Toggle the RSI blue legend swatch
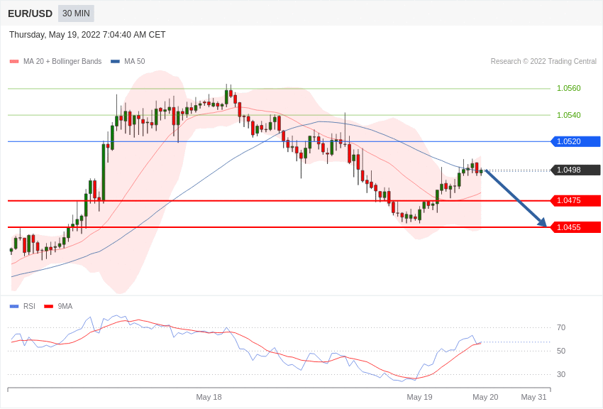The image size is (603, 409). click(x=14, y=307)
